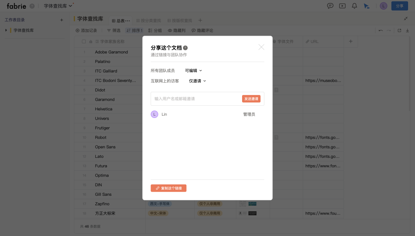Open the museobo URL link
This screenshot has width=415, height=236.
click(323, 80)
